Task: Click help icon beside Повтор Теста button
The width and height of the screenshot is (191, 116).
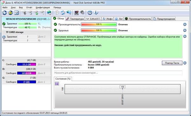Action: click(x=185, y=63)
